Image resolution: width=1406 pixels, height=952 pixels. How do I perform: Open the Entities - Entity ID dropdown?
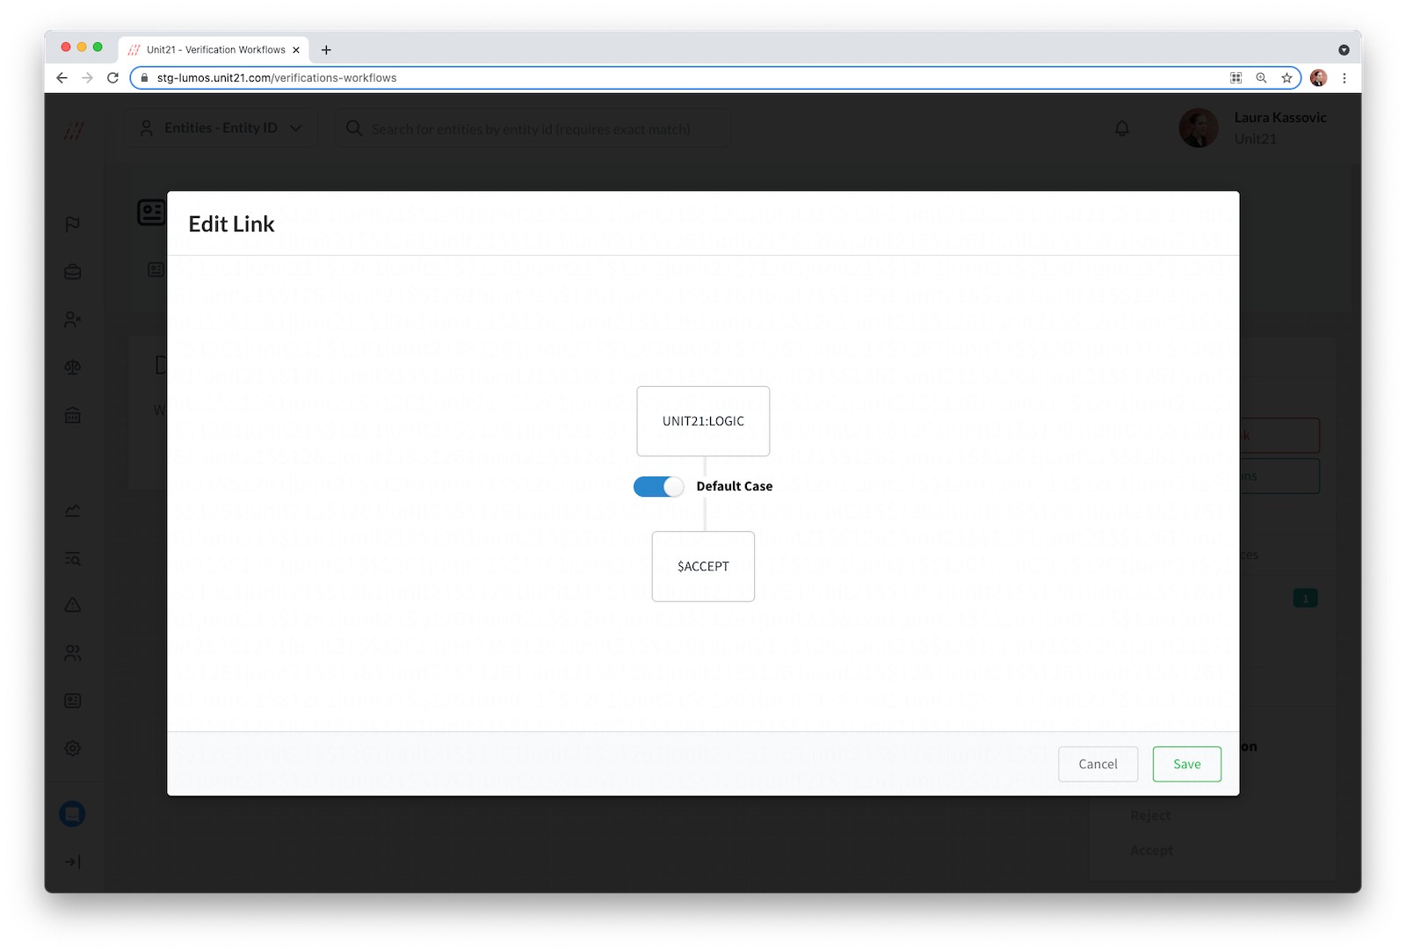221,128
